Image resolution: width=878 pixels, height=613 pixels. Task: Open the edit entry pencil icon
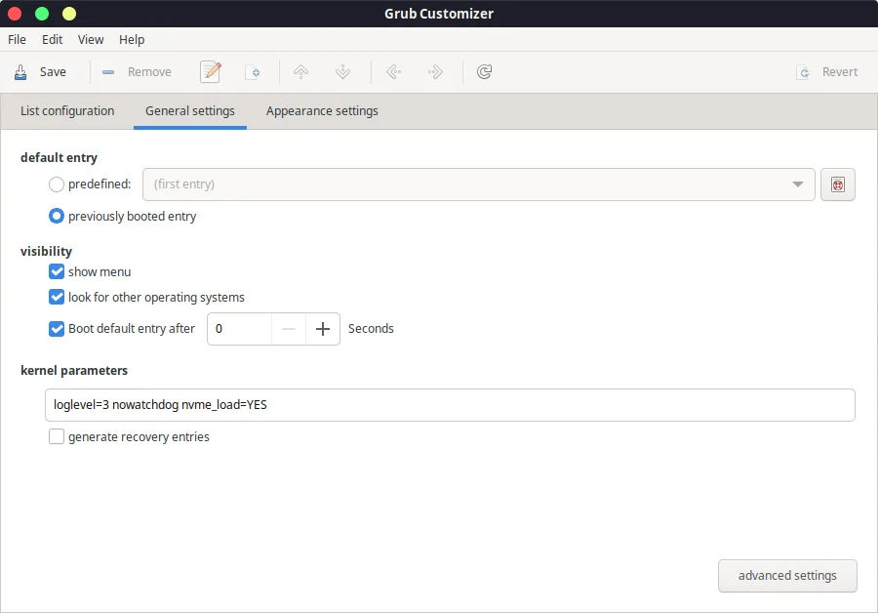point(211,71)
